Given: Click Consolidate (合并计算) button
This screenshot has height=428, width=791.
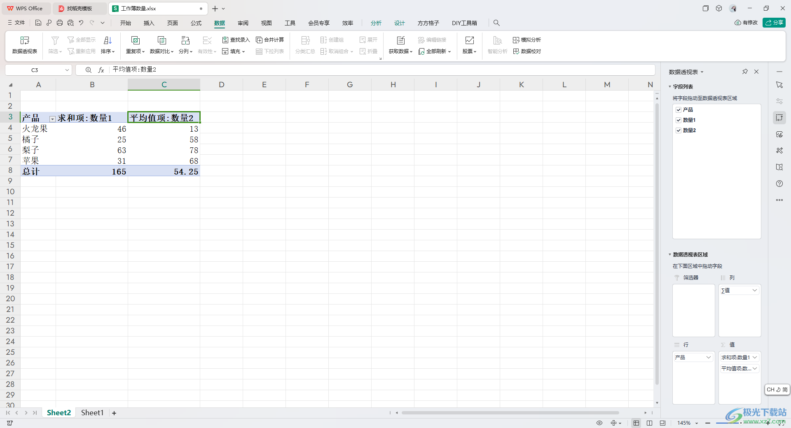Looking at the screenshot, I should coord(270,40).
